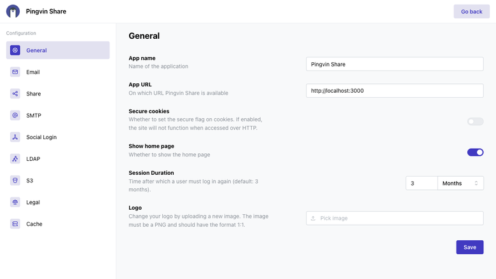Enable the Secure cookies toggle
Viewport: 496px width, 279px height.
pyautogui.click(x=475, y=121)
